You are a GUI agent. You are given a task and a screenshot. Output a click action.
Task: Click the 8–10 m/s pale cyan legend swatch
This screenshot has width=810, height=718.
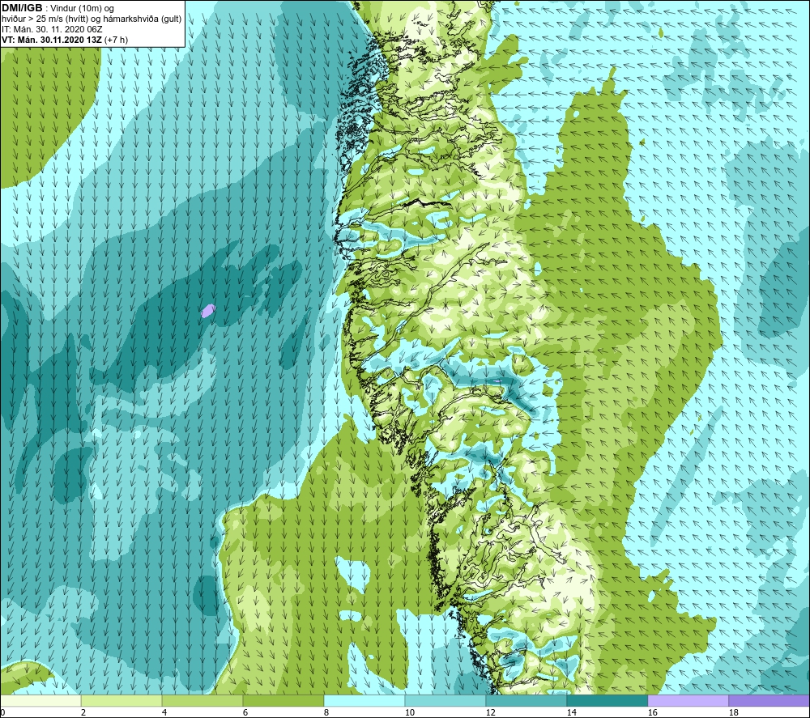click(364, 700)
